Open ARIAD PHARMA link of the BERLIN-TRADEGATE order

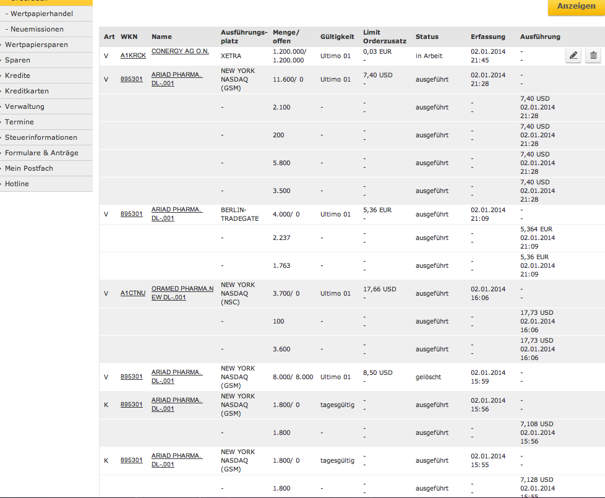[176, 214]
